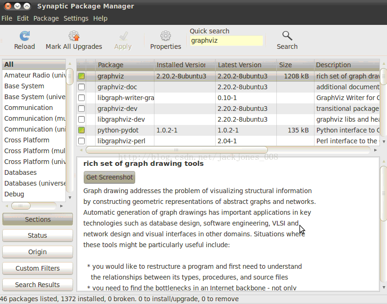Show Search Results view
This screenshot has width=387, height=304.
38,285
